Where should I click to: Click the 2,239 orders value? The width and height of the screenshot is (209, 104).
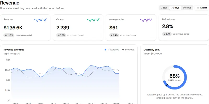click(63, 28)
